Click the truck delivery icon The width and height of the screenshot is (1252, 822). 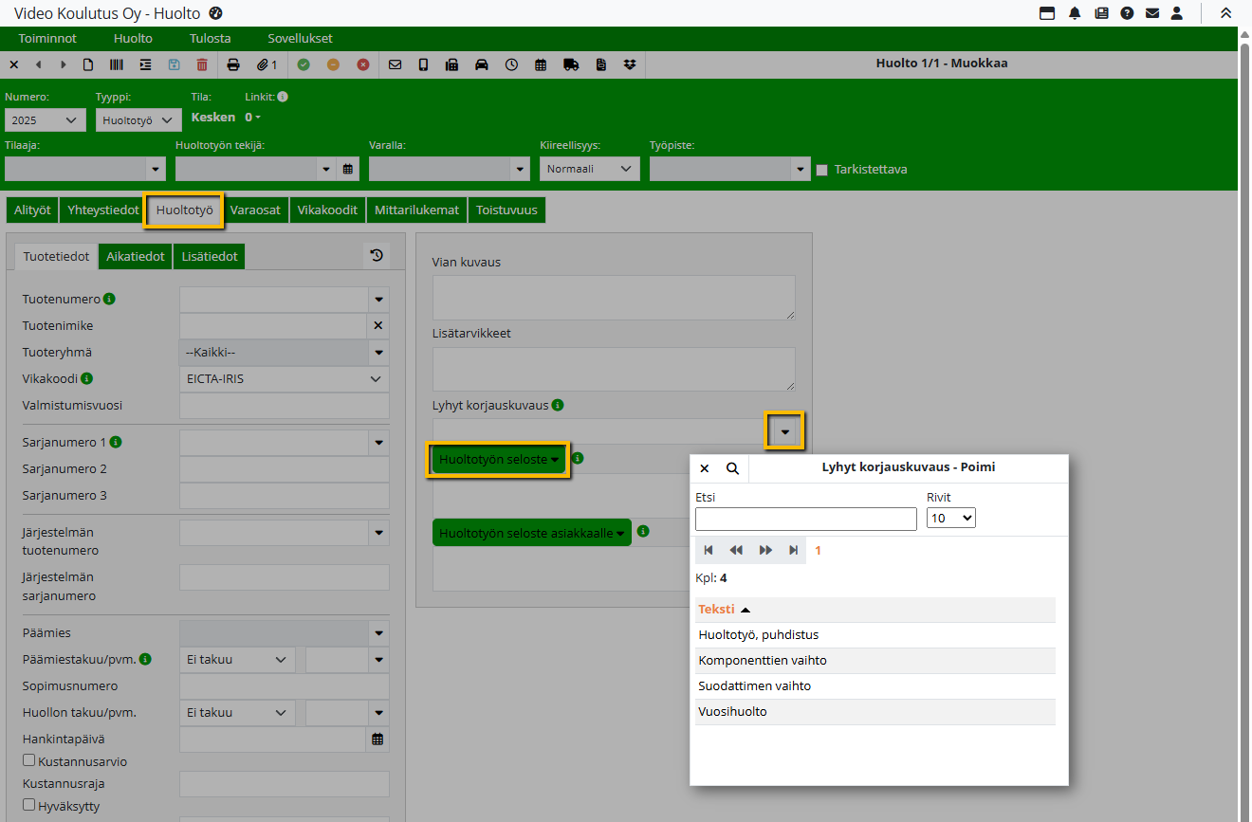[x=571, y=64]
